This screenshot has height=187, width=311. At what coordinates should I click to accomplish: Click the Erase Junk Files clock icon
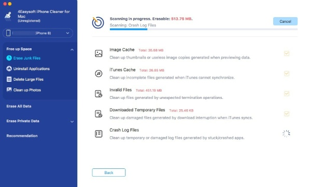click(x=9, y=58)
